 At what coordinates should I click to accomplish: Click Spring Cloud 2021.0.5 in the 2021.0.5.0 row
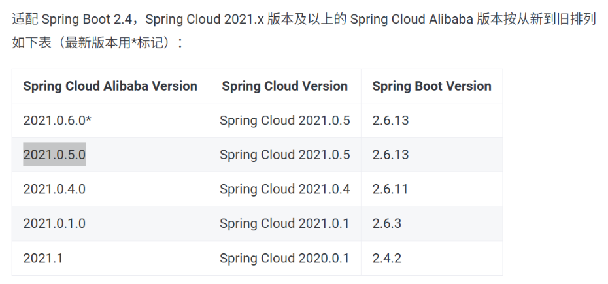click(284, 155)
